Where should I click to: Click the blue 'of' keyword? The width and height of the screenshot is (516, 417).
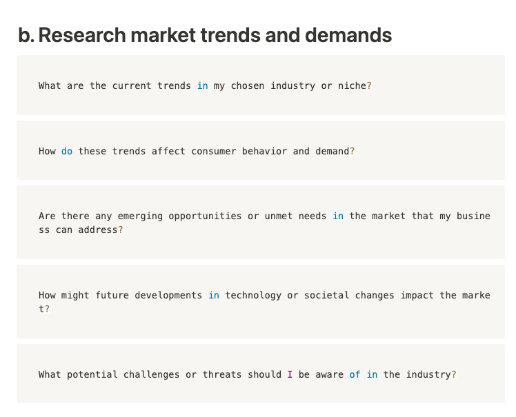[355, 374]
